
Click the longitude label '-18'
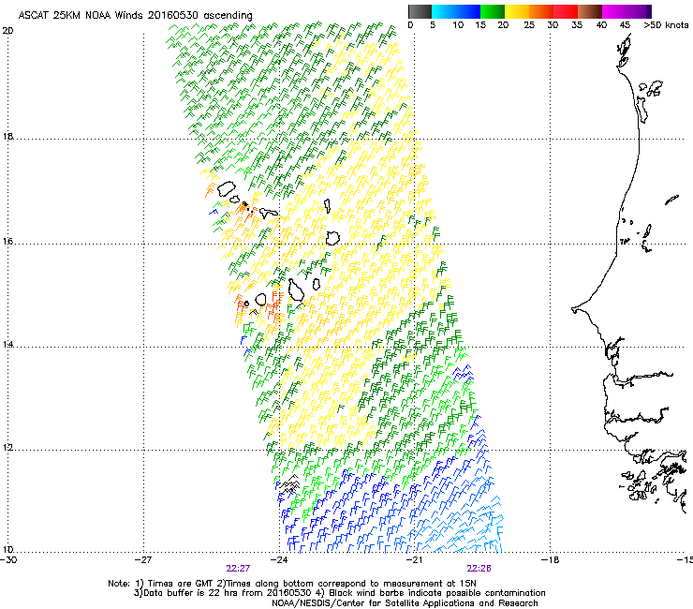point(550,560)
